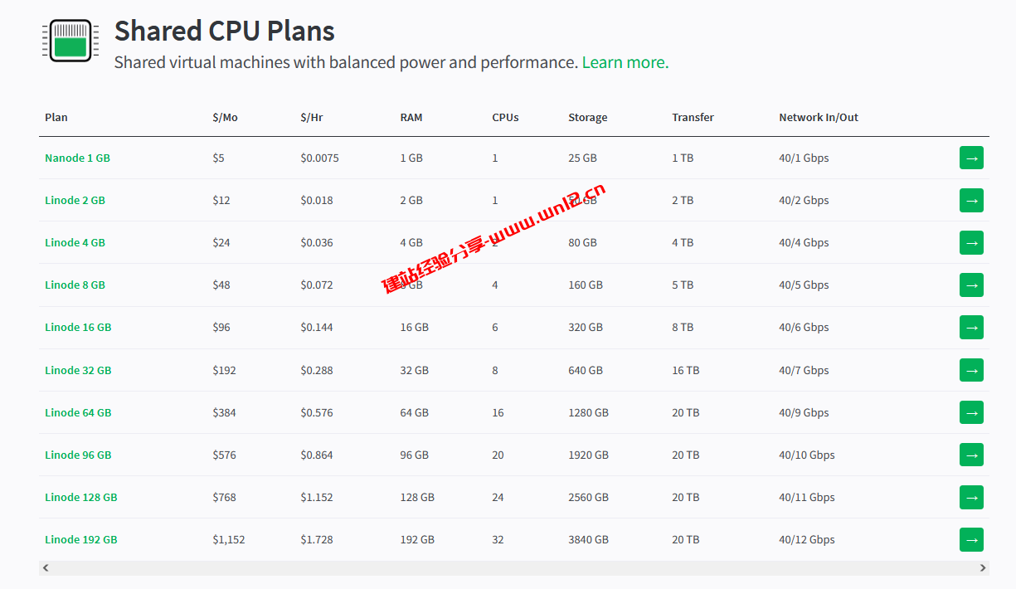Choose the arrow button for Linode 16 GB
The height and width of the screenshot is (589, 1016).
(x=971, y=328)
